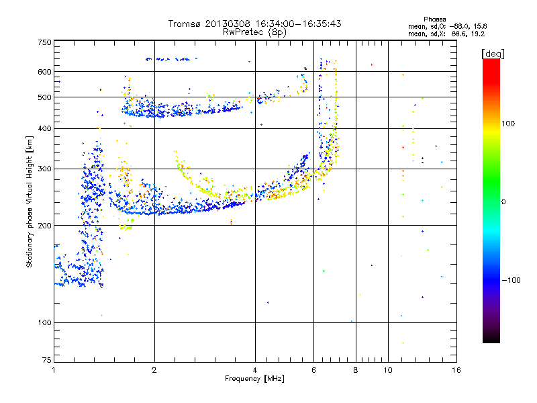The height and width of the screenshot is (403, 537).
Task: Click the '[deg]' colorbar unit label
Action: 493,54
